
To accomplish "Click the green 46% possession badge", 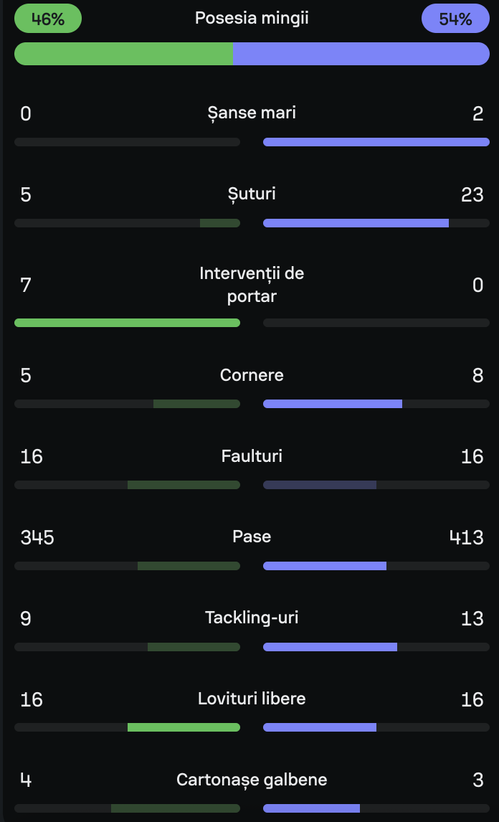I will click(x=48, y=19).
